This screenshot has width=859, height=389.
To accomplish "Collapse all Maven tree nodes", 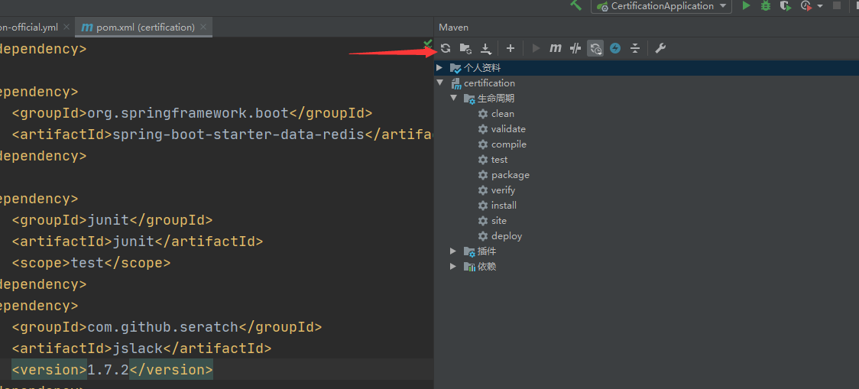I will click(635, 48).
